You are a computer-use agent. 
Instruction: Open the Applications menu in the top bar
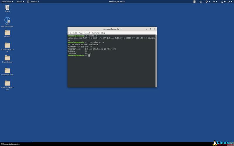(7, 2)
